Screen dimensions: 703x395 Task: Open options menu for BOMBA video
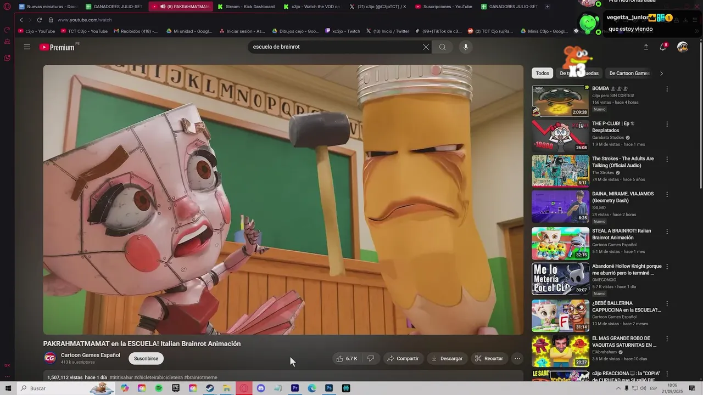pyautogui.click(x=667, y=89)
